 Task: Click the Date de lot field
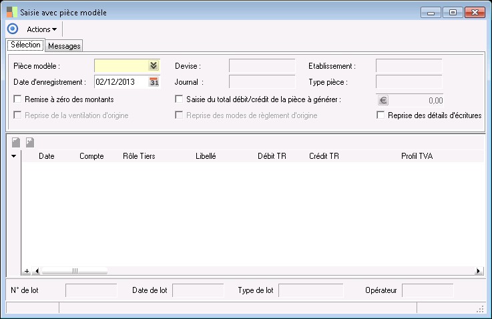click(x=198, y=290)
